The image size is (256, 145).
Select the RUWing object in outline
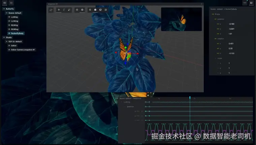point(13,29)
